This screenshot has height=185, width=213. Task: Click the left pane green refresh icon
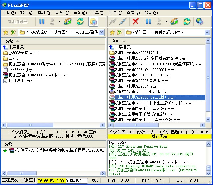point(80,21)
